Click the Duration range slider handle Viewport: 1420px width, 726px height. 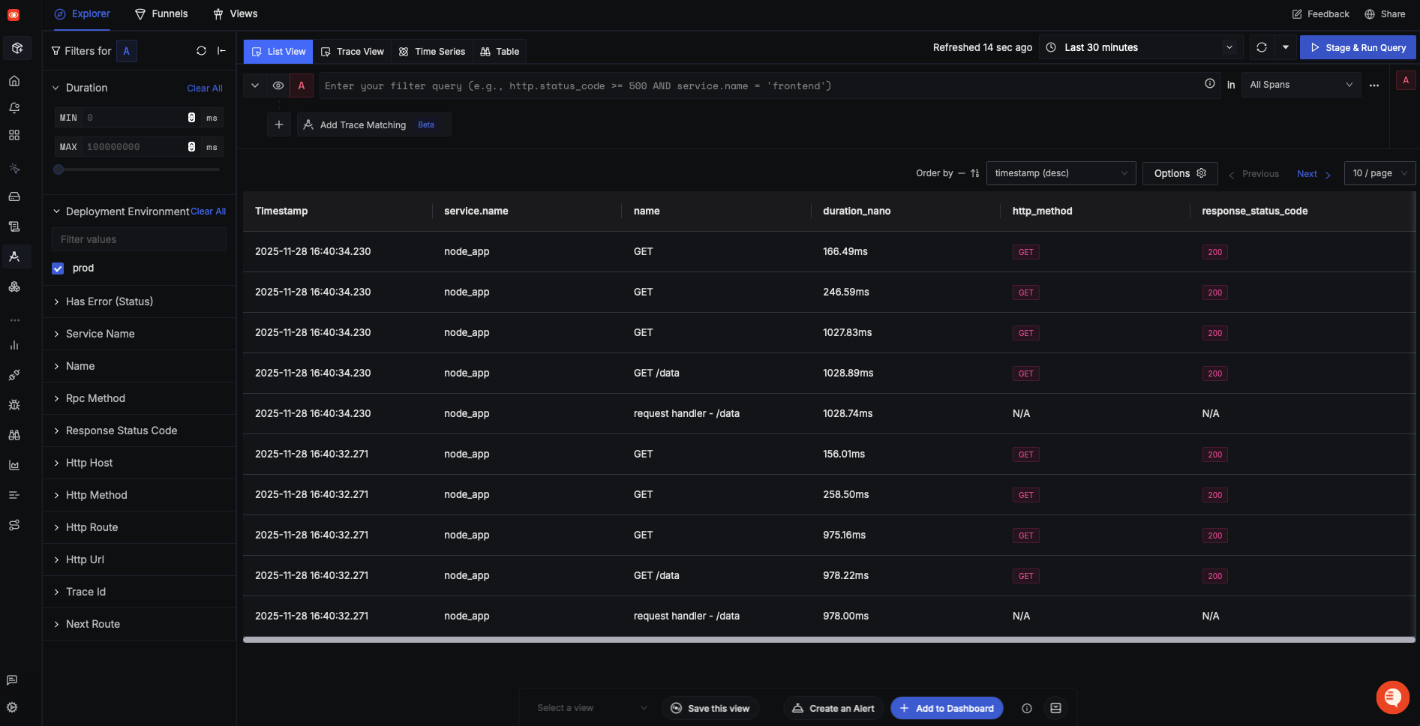click(59, 169)
